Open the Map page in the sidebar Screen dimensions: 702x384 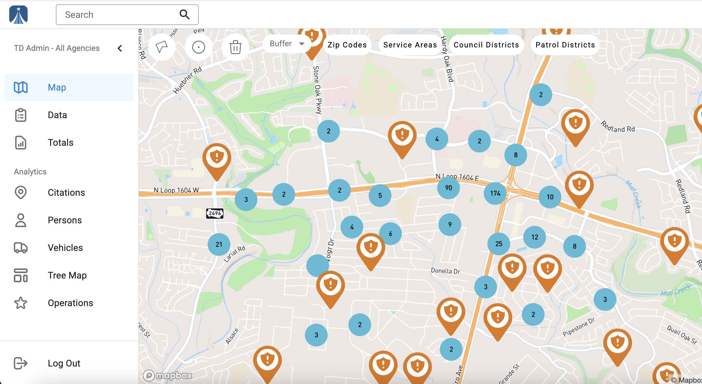[69, 87]
